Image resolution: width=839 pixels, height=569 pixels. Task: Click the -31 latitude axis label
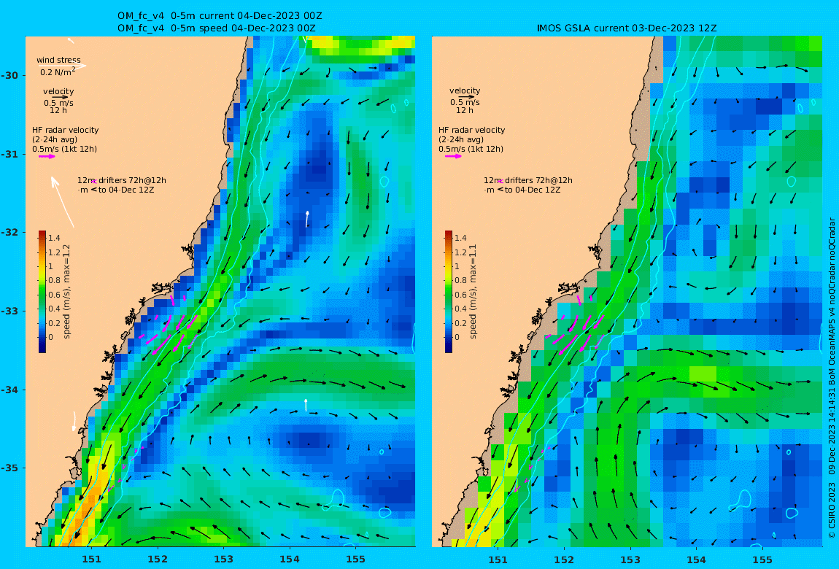click(9, 154)
